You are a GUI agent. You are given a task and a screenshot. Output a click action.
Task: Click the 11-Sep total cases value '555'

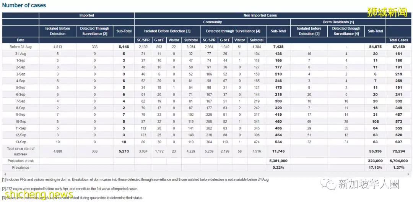[x=398, y=128]
